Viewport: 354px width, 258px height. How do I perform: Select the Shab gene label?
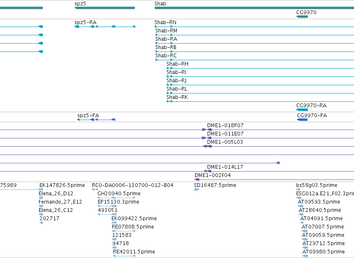[x=160, y=4]
